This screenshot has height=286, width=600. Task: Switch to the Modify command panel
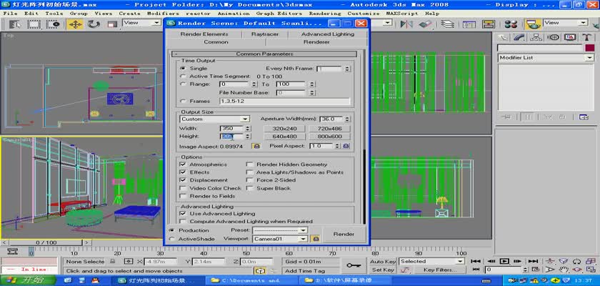[520, 37]
